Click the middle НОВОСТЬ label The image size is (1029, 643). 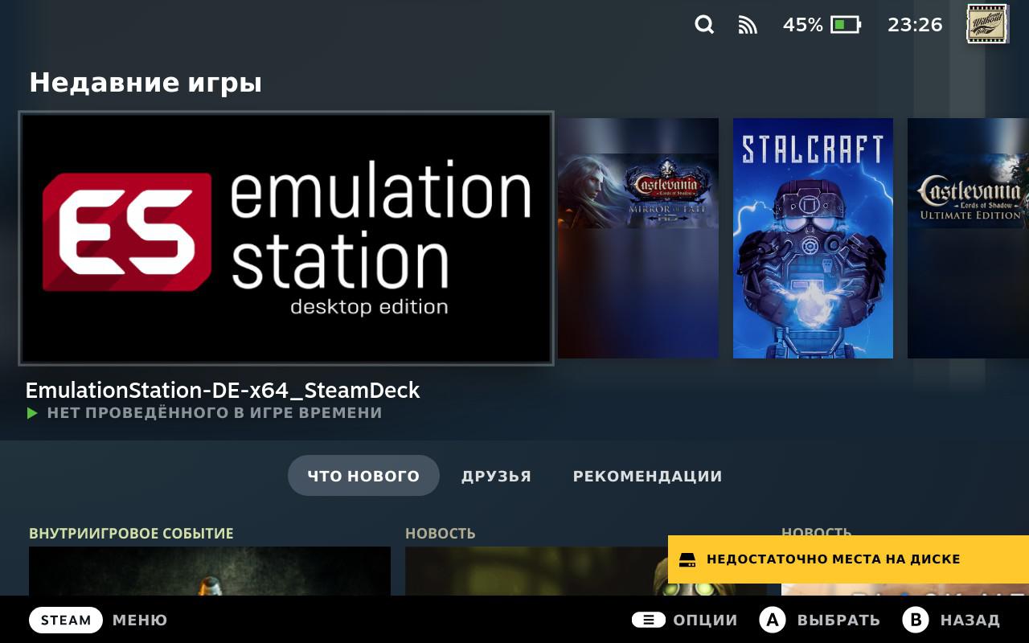click(x=441, y=534)
